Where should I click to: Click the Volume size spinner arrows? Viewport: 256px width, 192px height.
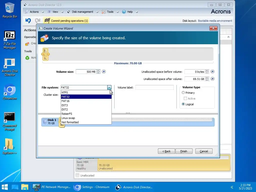[98, 71]
